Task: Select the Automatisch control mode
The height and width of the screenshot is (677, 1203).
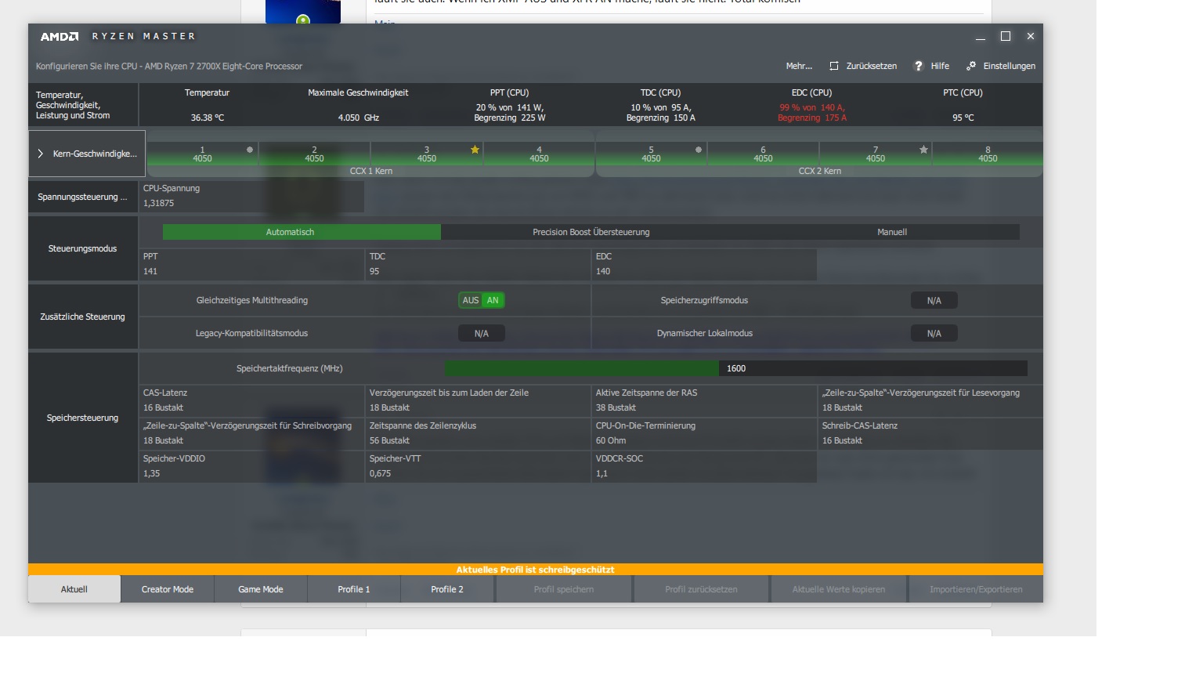Action: [302, 232]
